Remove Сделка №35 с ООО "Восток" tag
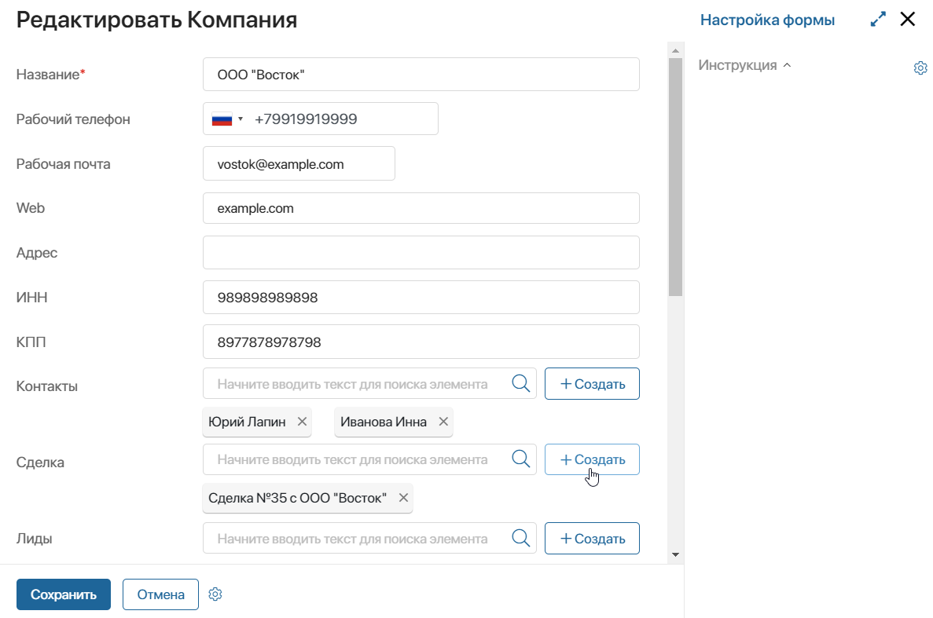Image resolution: width=933 pixels, height=618 pixels. pyautogui.click(x=403, y=497)
